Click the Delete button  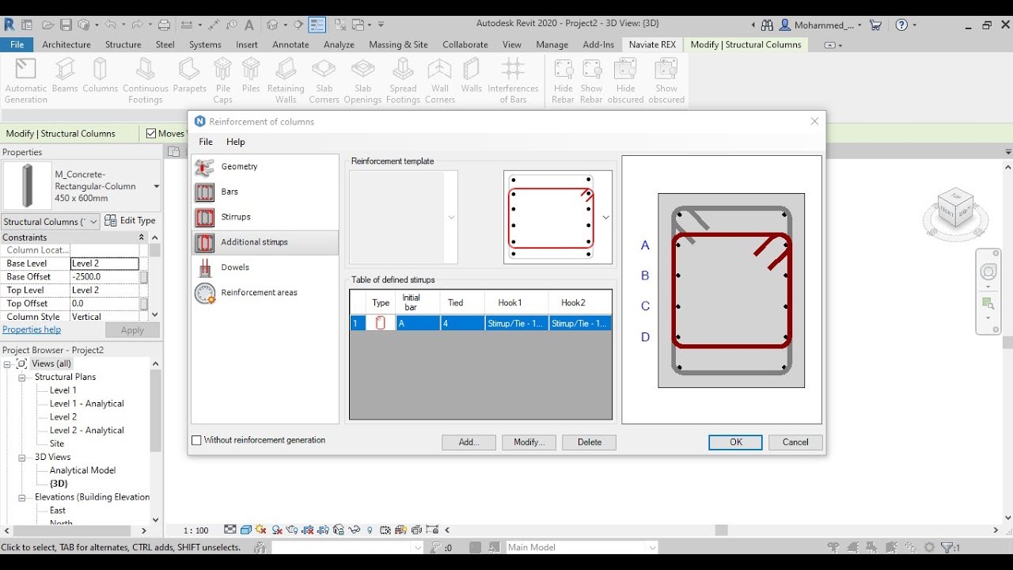[x=589, y=443]
